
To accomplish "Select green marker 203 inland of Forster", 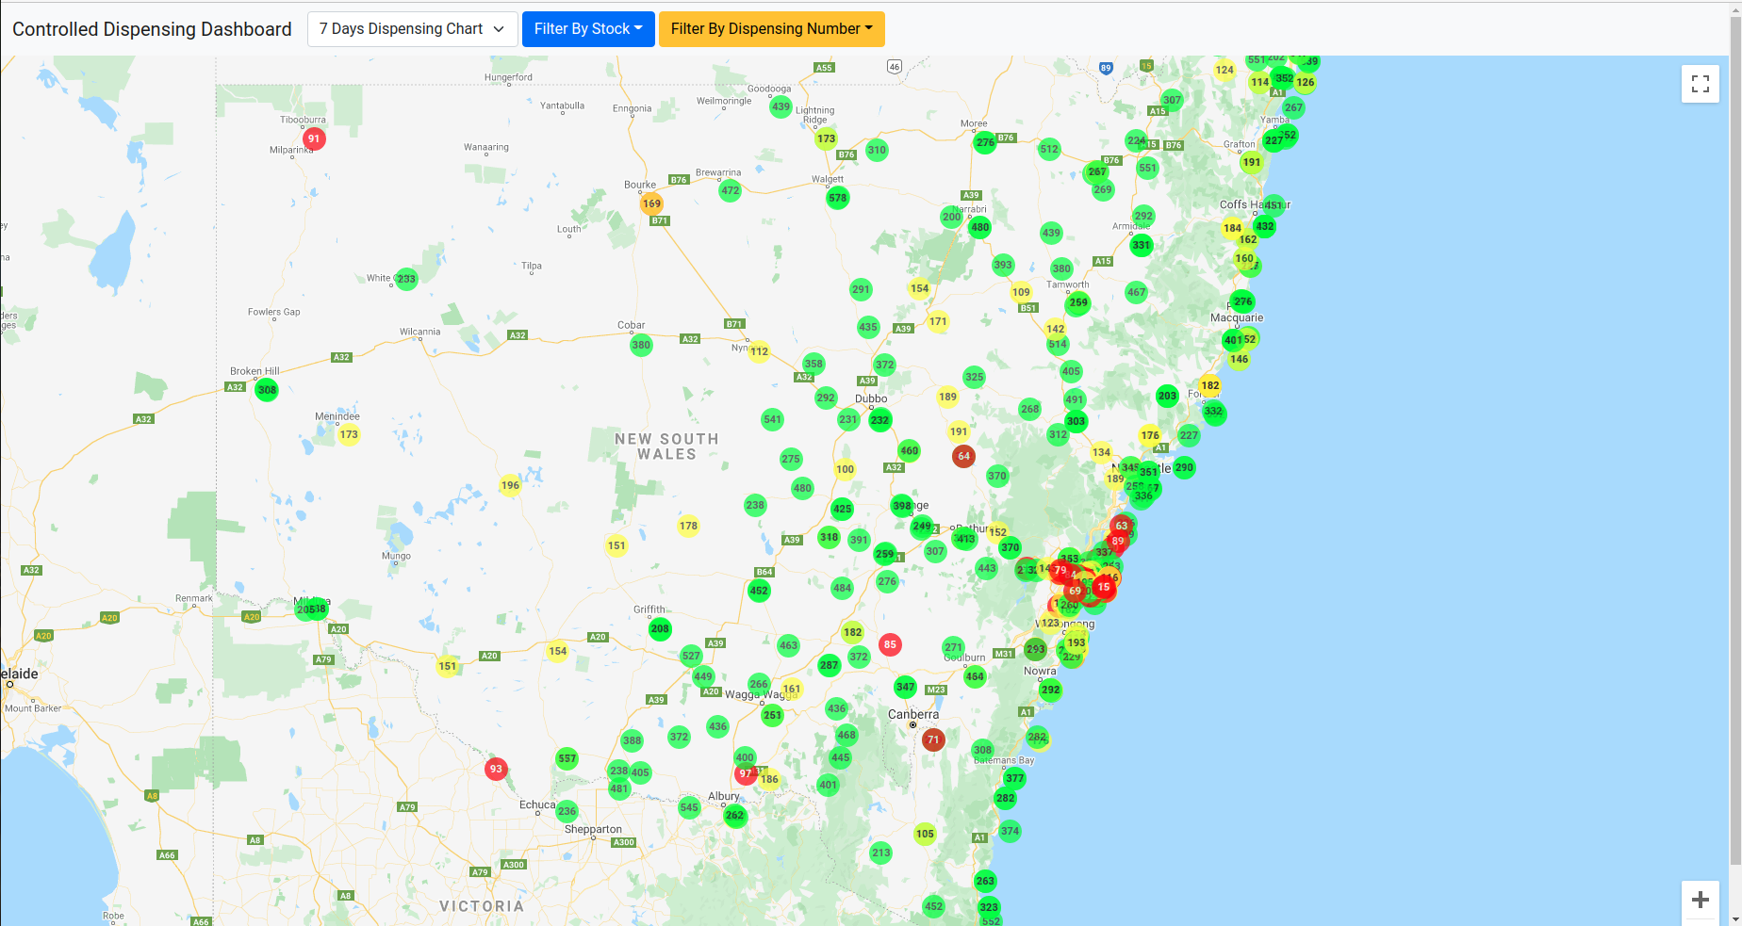I will 1167,396.
